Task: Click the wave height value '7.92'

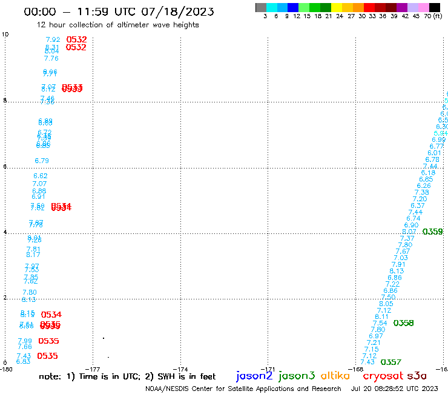Action: [53, 39]
